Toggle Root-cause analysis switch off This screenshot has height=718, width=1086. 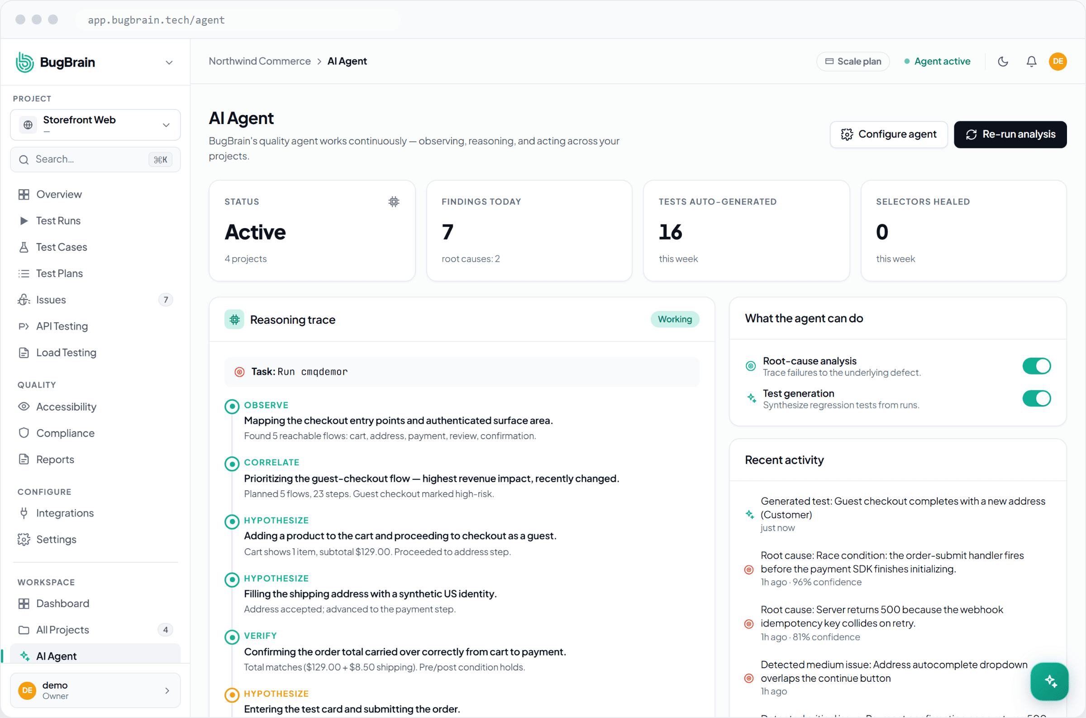coord(1036,366)
